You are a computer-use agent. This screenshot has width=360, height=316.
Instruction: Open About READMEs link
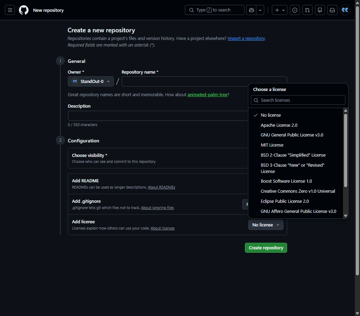click(x=161, y=187)
